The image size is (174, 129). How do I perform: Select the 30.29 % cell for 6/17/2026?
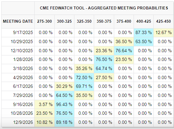[64, 87]
